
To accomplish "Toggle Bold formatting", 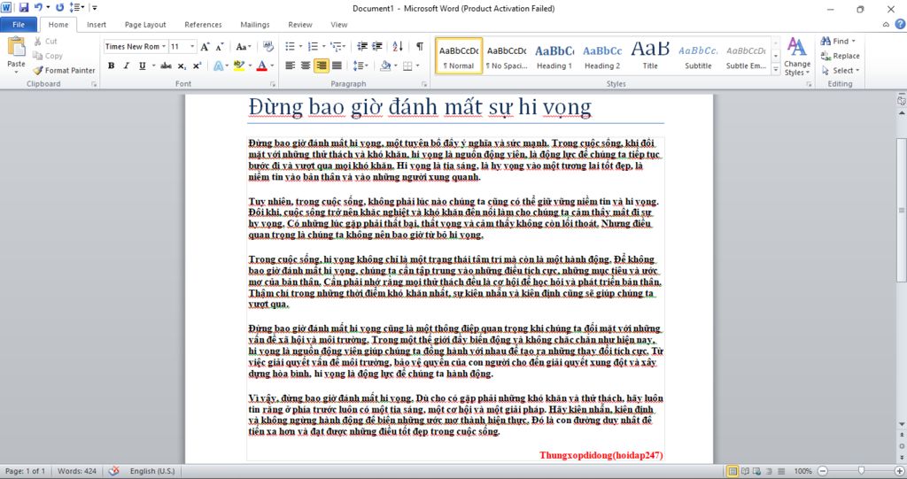I will 111,66.
